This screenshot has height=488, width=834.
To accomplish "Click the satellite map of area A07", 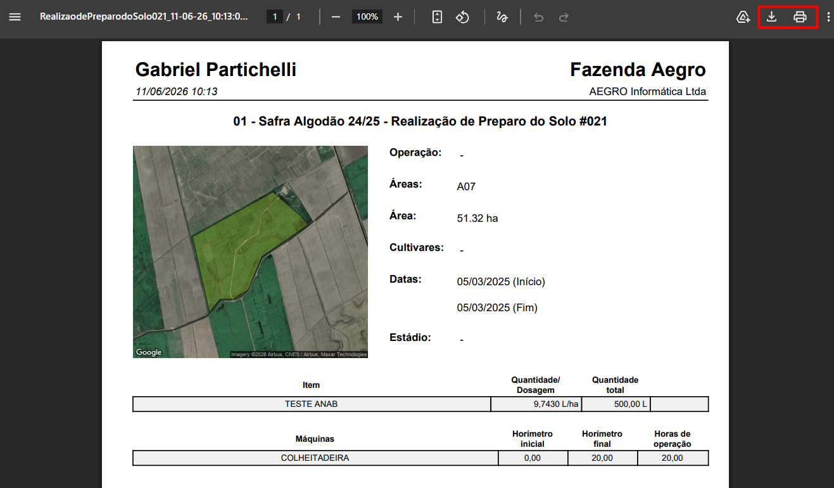I will click(x=250, y=252).
